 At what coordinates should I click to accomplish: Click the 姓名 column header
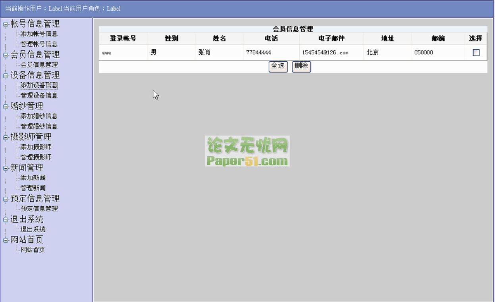pyautogui.click(x=220, y=38)
